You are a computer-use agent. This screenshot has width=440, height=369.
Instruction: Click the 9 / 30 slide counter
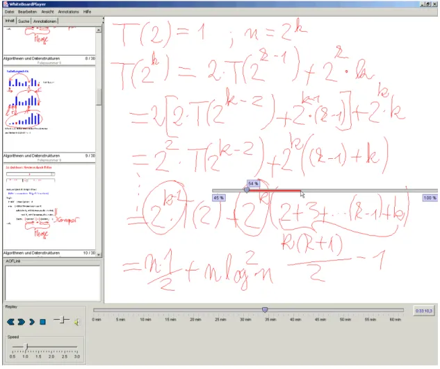[x=90, y=155]
